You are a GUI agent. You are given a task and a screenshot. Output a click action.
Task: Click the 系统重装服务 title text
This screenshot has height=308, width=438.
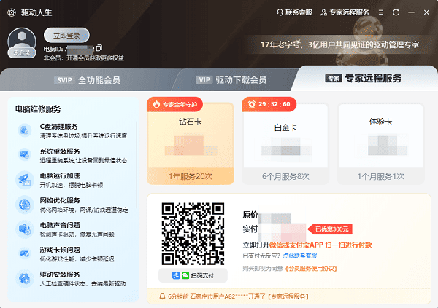pyautogui.click(x=60, y=151)
